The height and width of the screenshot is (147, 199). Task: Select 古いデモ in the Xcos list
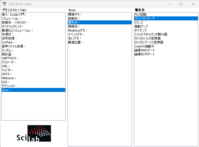click(100, 38)
